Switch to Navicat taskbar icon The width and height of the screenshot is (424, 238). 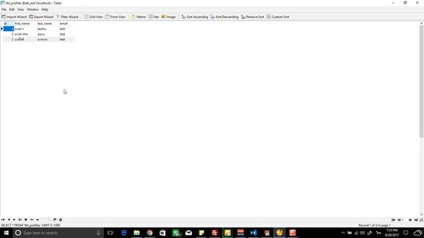tap(280, 233)
